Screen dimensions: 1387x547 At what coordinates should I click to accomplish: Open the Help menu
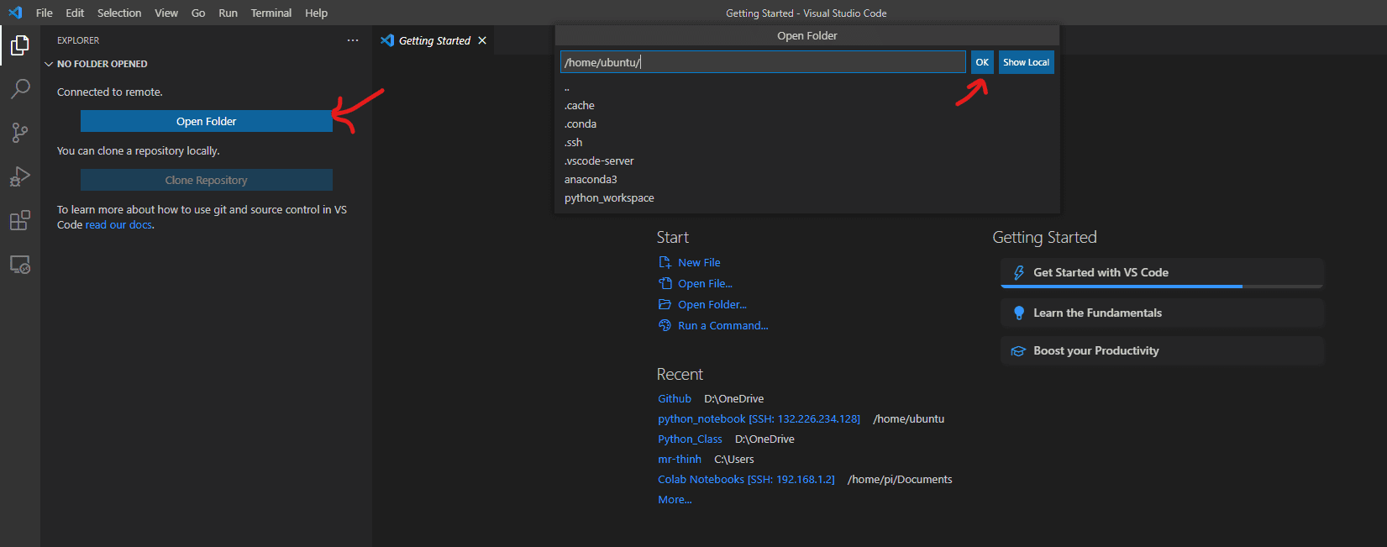(x=316, y=13)
